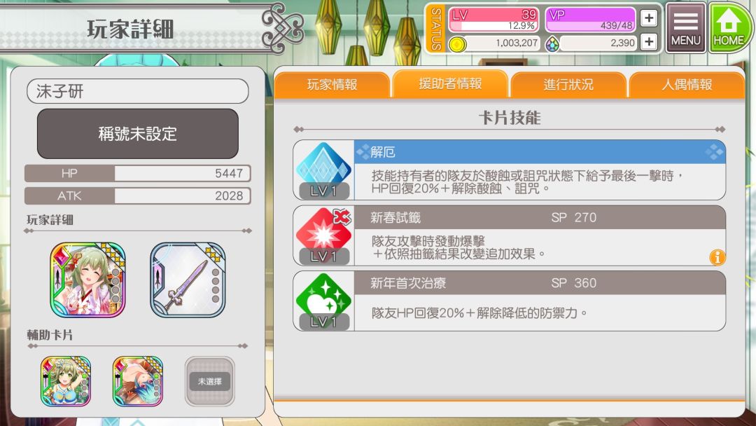Open the sword weapon card thumbnail
The image size is (756, 426).
[x=188, y=280]
